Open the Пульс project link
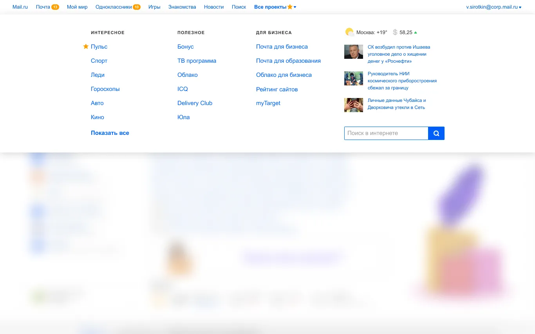This screenshot has width=535, height=334. (99, 47)
